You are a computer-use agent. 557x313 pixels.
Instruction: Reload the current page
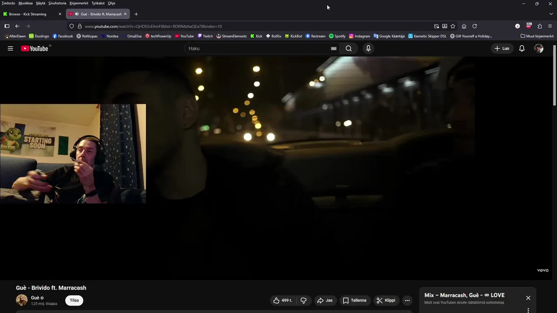[x=475, y=26]
